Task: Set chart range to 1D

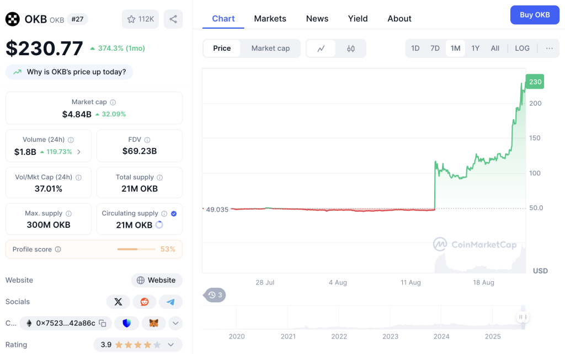Action: pyautogui.click(x=415, y=49)
